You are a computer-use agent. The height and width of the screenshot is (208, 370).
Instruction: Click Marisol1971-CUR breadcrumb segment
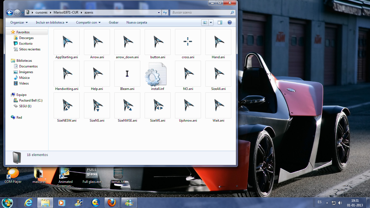click(x=66, y=12)
